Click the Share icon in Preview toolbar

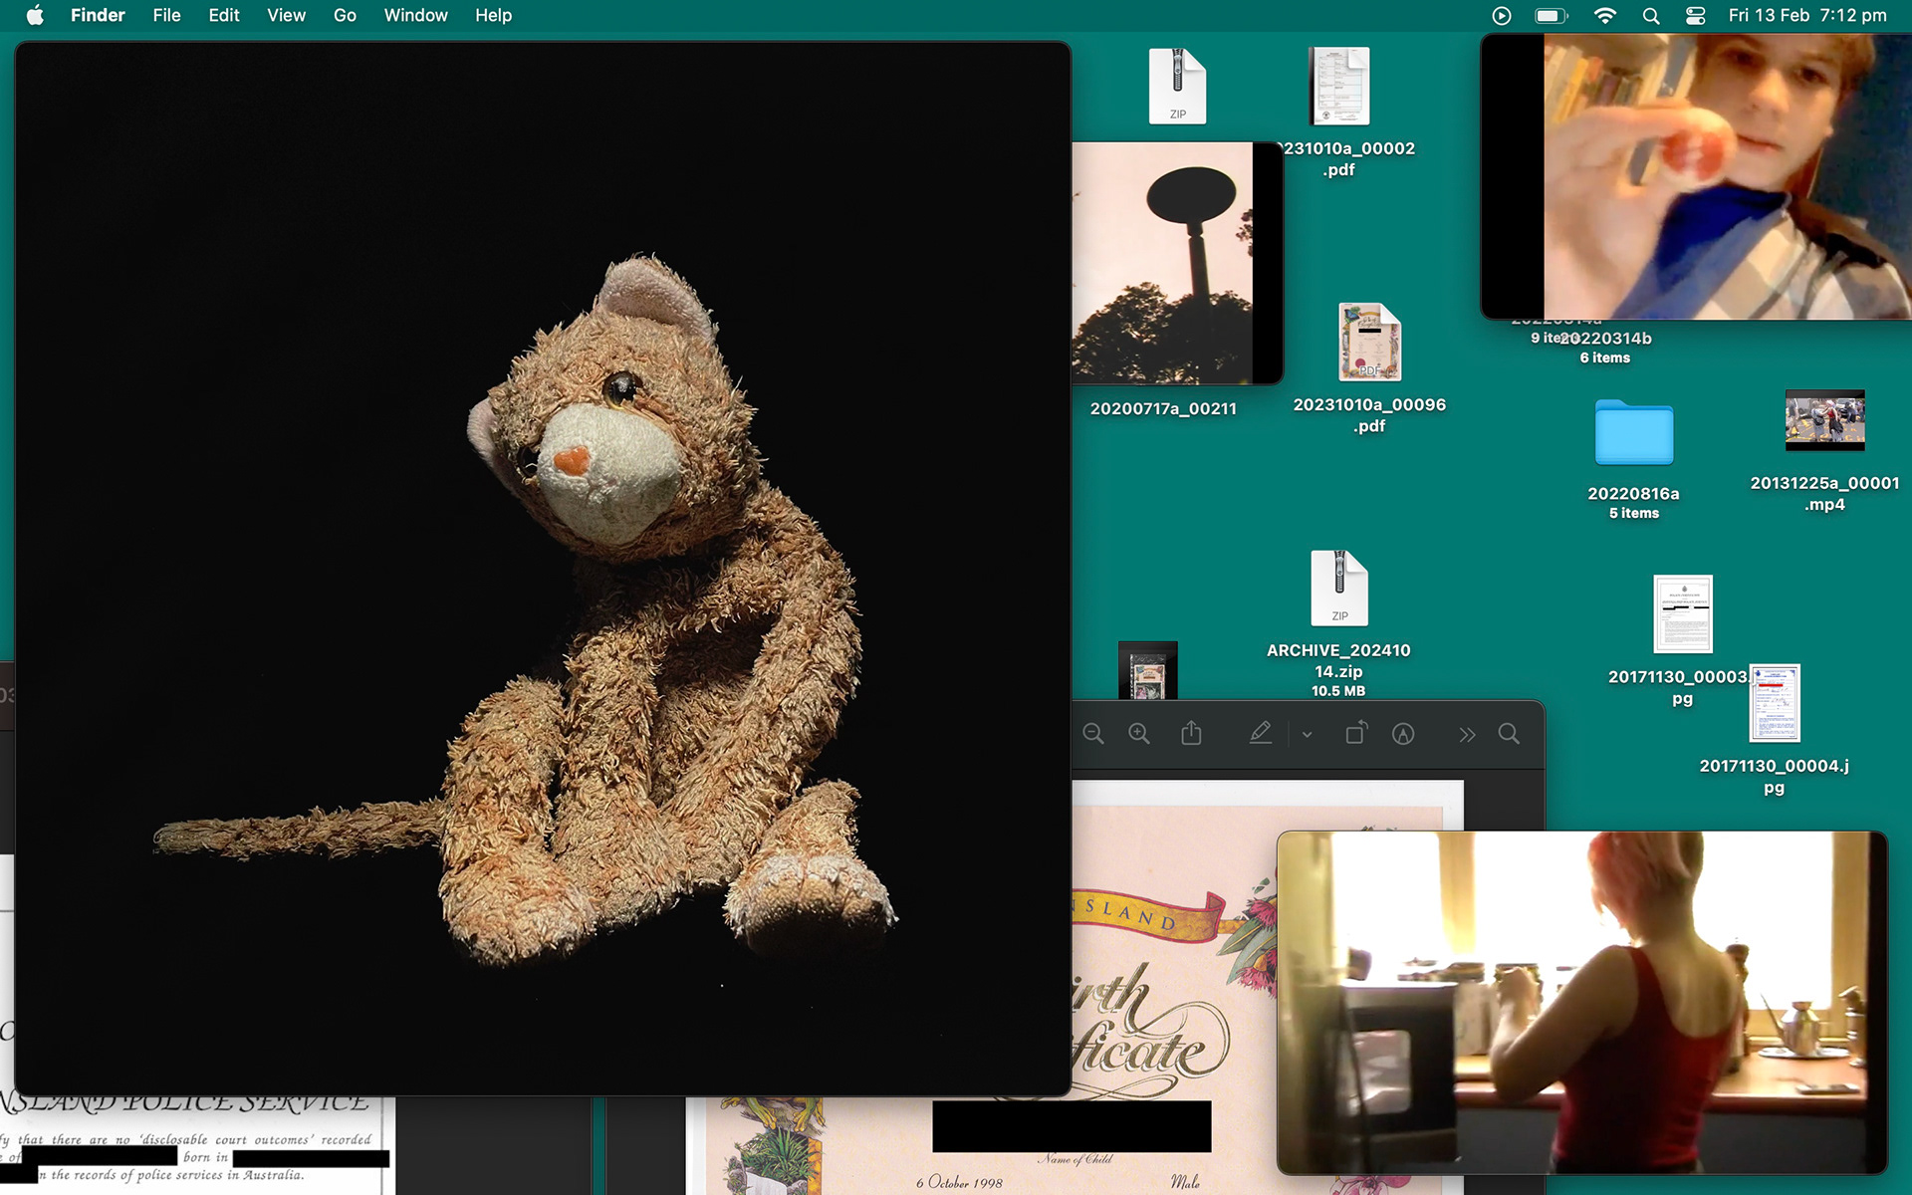pos(1191,734)
